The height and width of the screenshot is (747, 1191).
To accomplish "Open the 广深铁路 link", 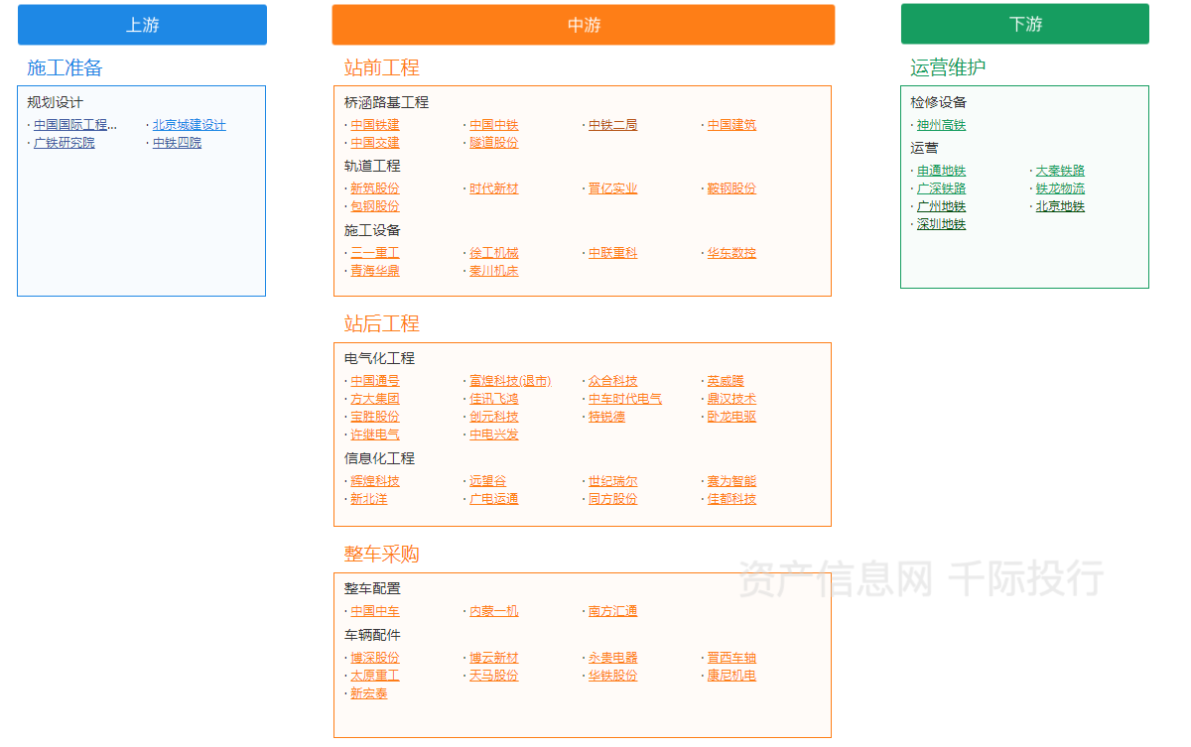I will (942, 188).
